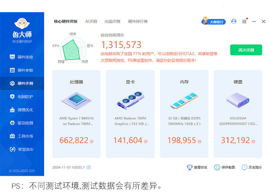Click the 保存截图 link
Viewport: 270px width, 193px height.
(x=224, y=167)
